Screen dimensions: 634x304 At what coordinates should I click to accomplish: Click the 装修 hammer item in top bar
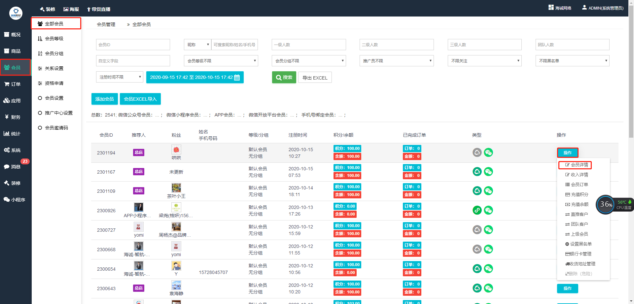[x=47, y=9]
